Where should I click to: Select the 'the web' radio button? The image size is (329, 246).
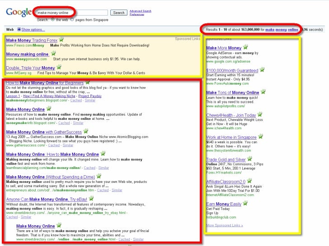(53, 19)
